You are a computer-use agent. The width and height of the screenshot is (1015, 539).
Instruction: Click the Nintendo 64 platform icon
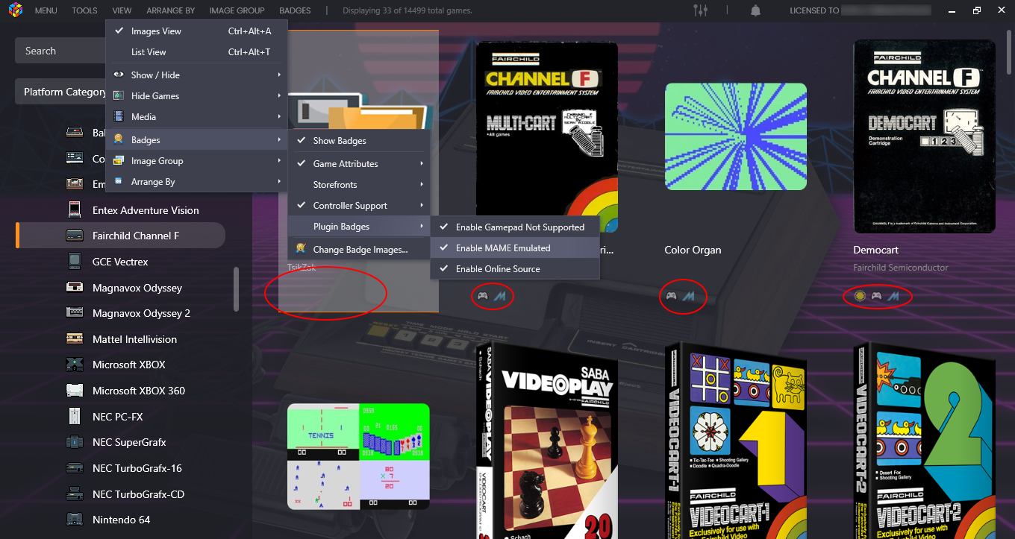[x=75, y=520]
